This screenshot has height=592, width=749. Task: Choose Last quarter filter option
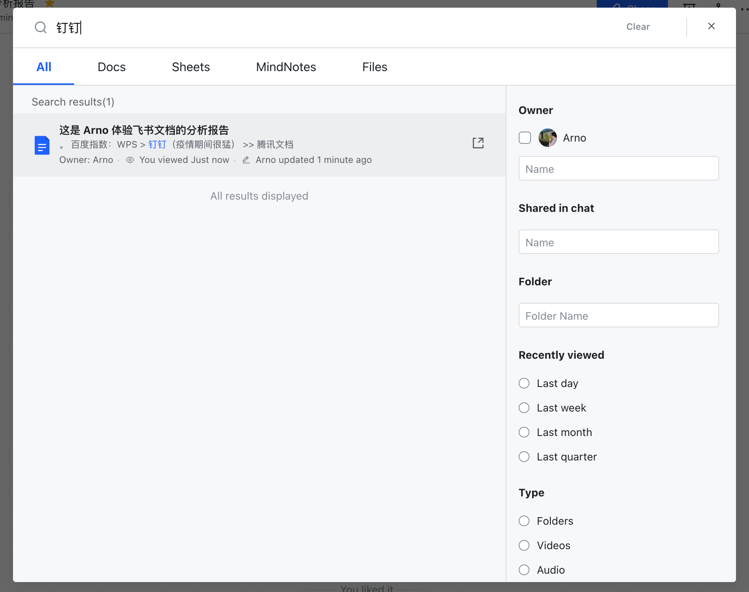click(524, 457)
